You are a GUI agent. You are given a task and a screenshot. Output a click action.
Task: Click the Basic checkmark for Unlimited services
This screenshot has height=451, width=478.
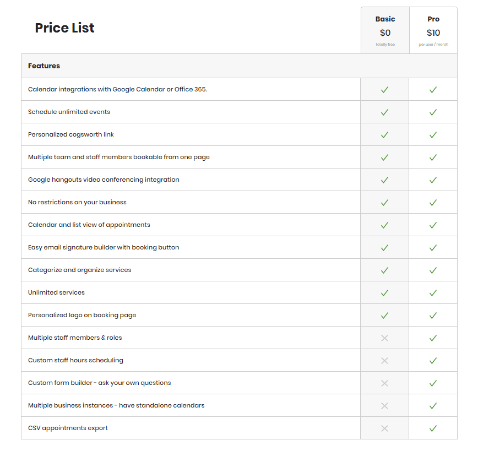(384, 293)
